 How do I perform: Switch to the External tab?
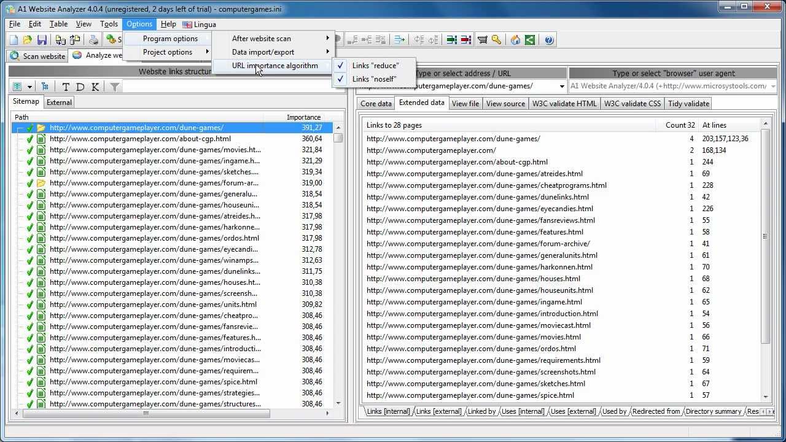tap(59, 103)
